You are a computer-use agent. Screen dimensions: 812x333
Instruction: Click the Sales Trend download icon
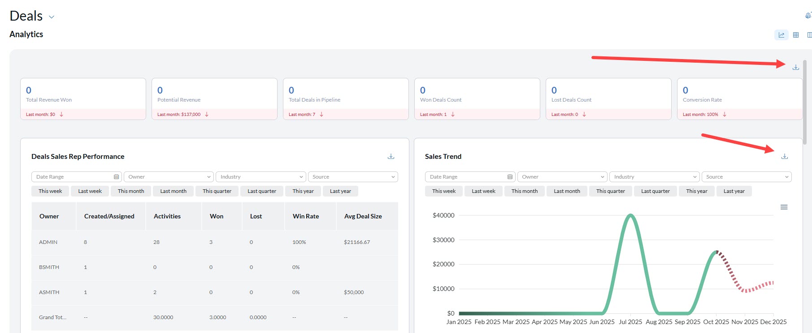tap(784, 156)
